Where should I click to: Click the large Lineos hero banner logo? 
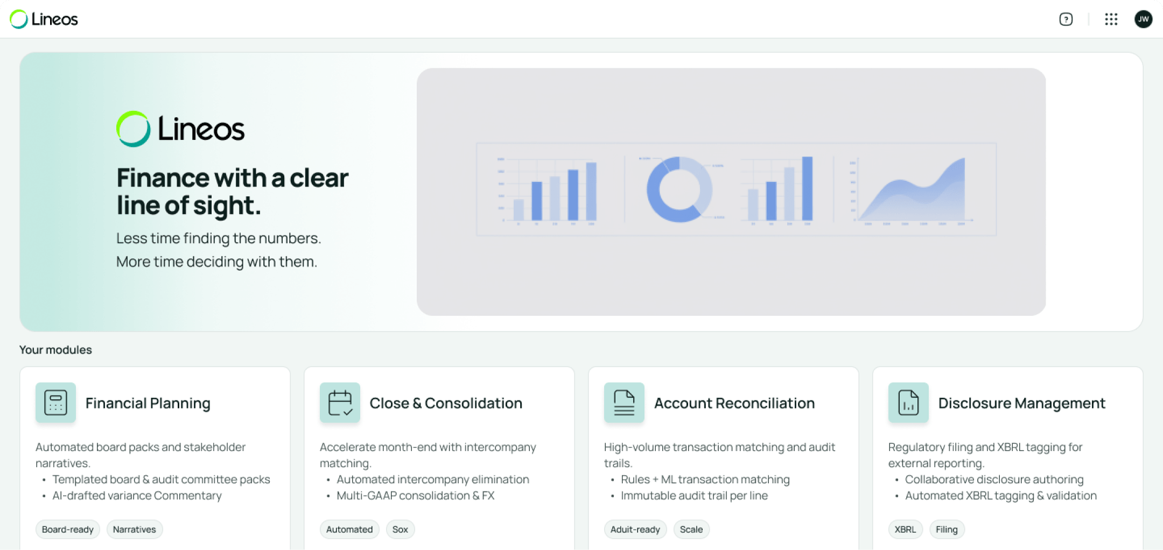tap(180, 129)
